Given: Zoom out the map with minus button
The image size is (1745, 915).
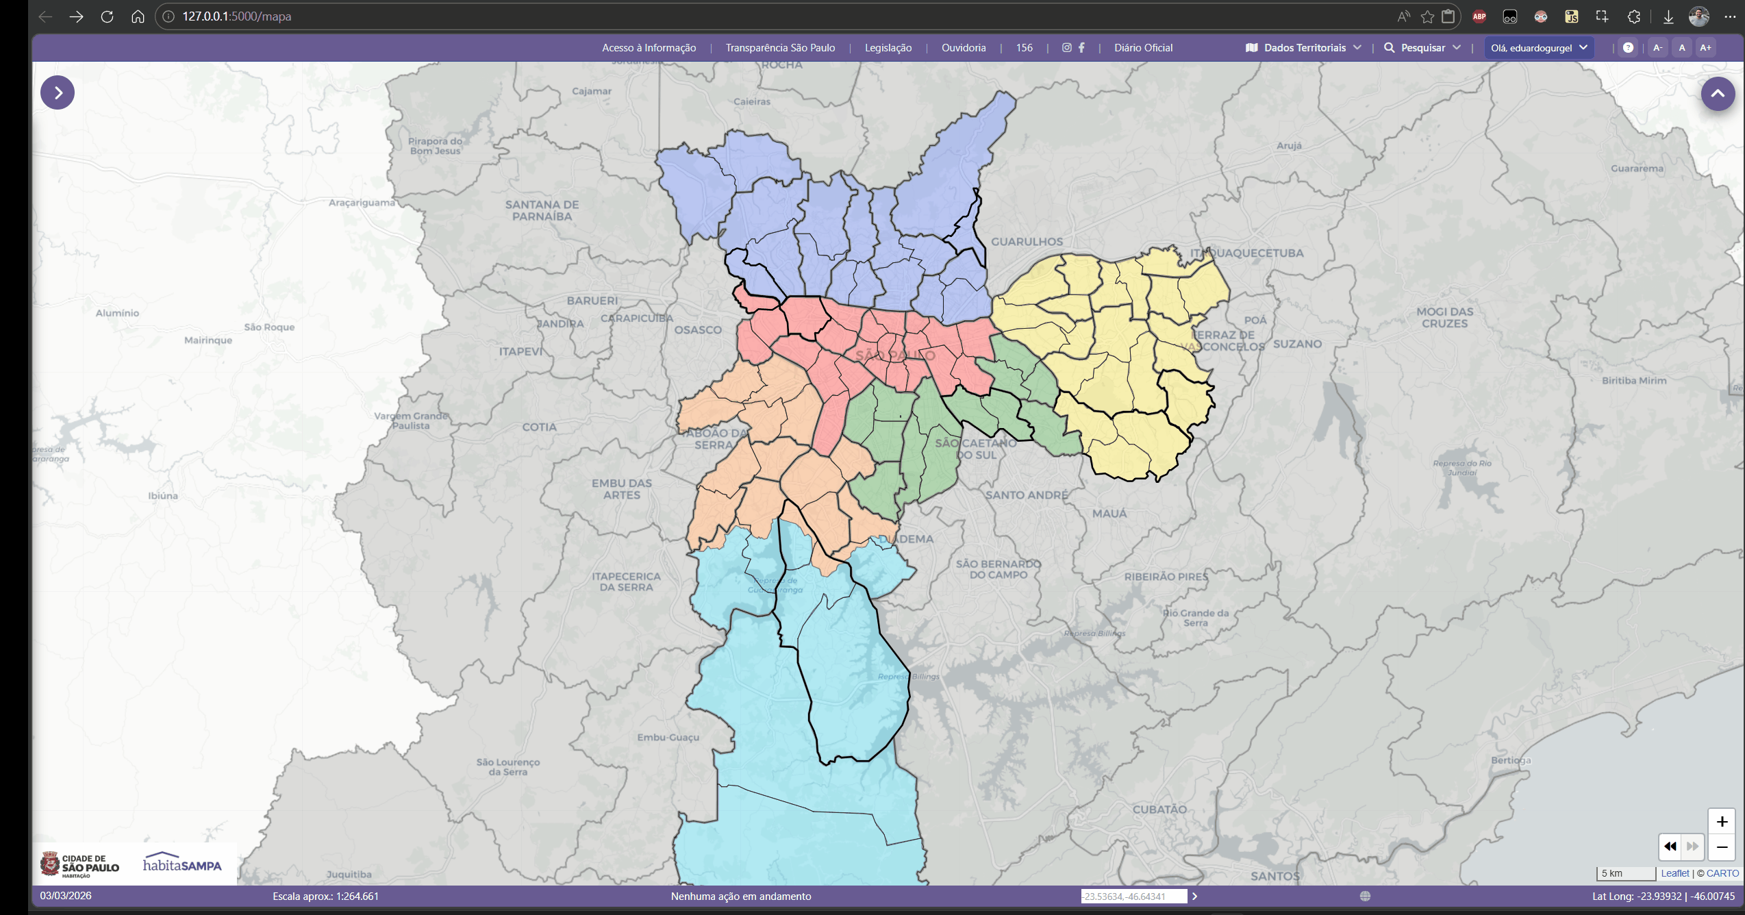Looking at the screenshot, I should (x=1722, y=847).
